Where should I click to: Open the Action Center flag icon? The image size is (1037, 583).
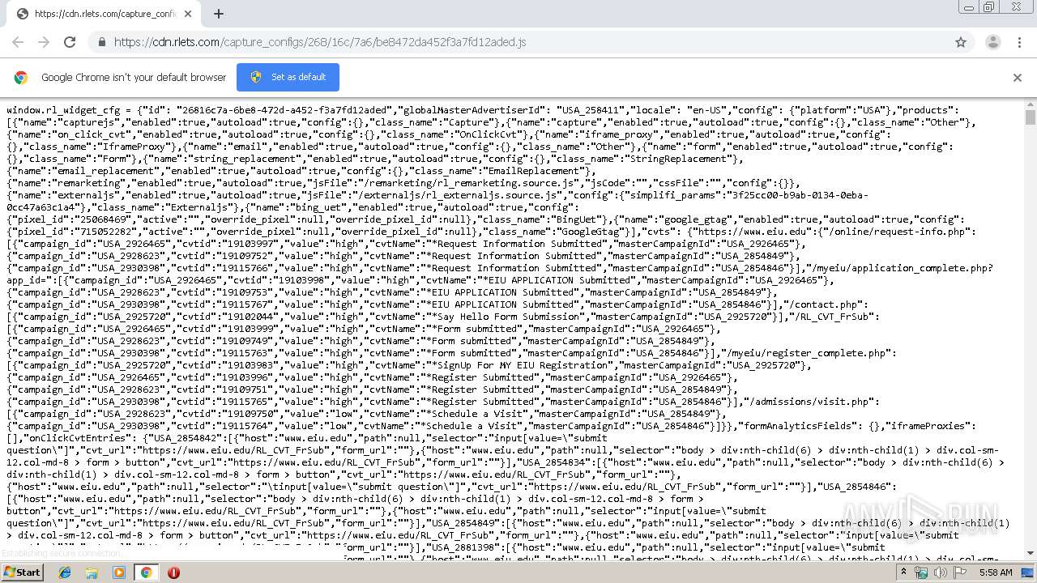(x=959, y=572)
